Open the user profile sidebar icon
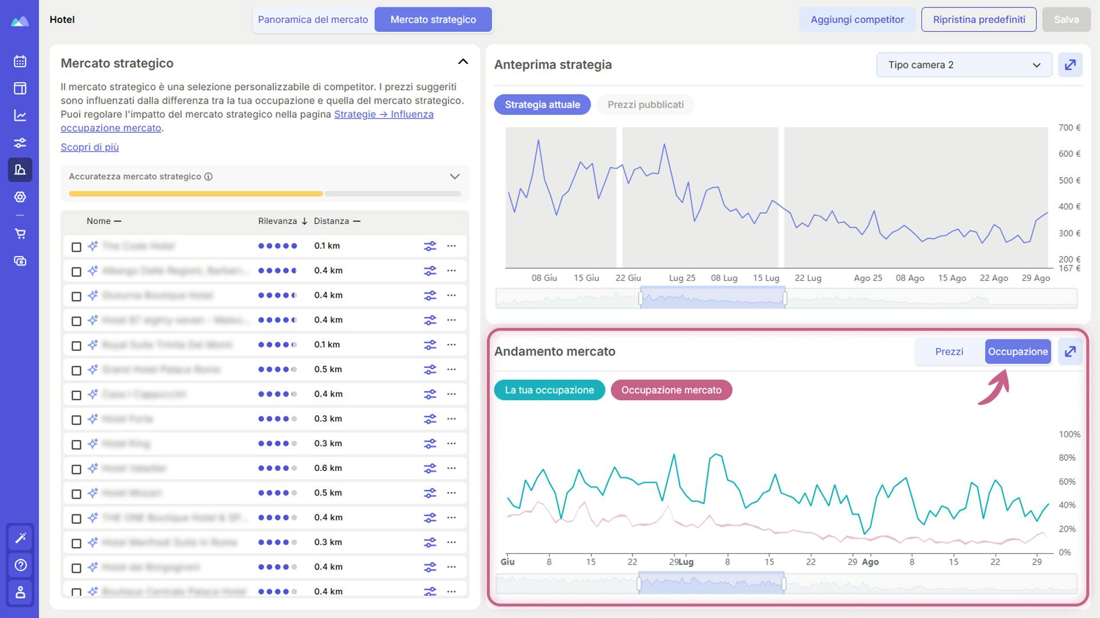The width and height of the screenshot is (1100, 618). [x=21, y=592]
